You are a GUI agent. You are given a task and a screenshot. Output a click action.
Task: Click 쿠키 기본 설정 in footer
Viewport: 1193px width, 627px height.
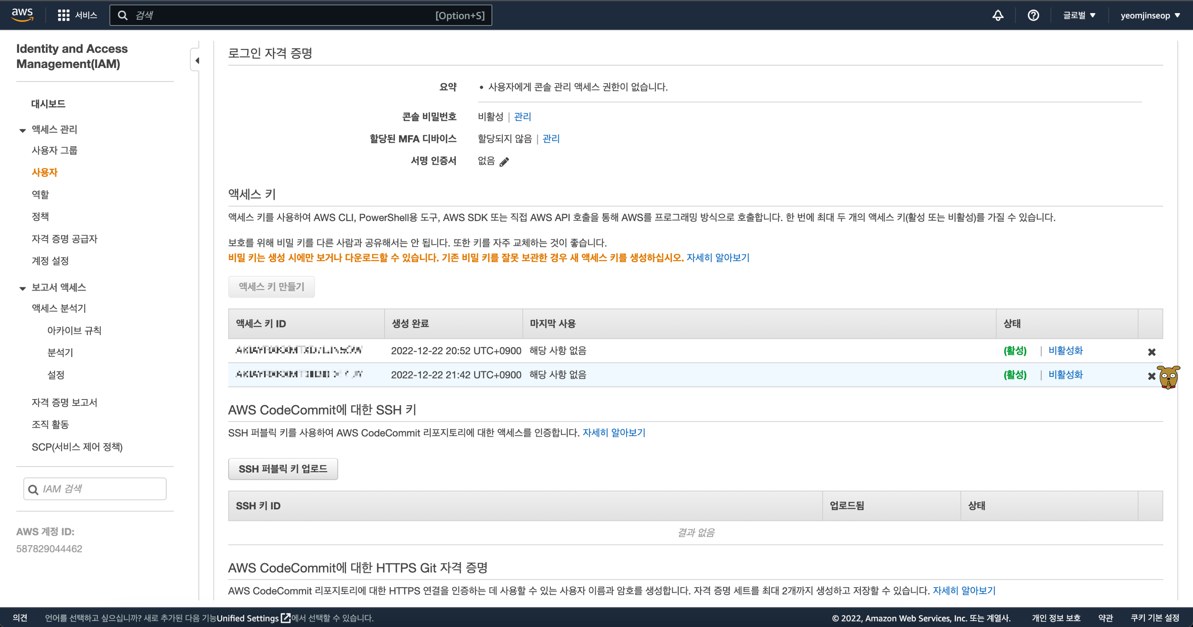pyautogui.click(x=1155, y=618)
